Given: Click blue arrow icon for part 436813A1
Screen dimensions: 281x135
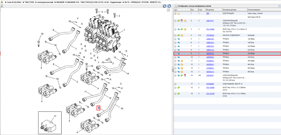Looking at the screenshot, I should click(x=178, y=43).
